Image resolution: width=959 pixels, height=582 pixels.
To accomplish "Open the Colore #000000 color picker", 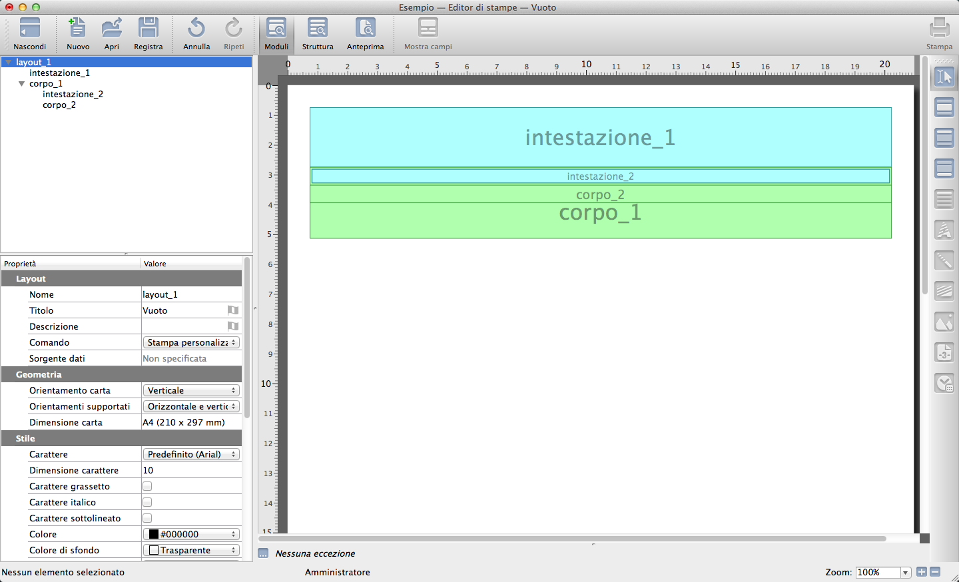I will 191,534.
